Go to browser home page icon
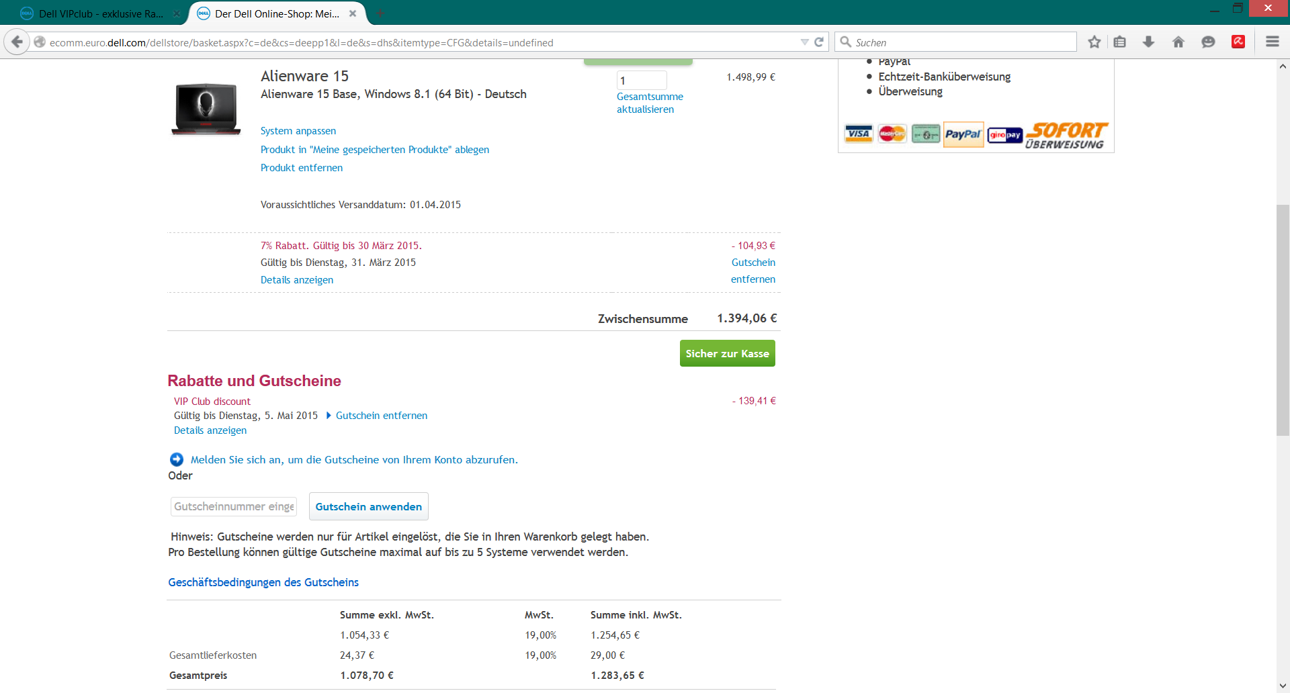Screen dimensions: 1290x693 [x=1178, y=42]
